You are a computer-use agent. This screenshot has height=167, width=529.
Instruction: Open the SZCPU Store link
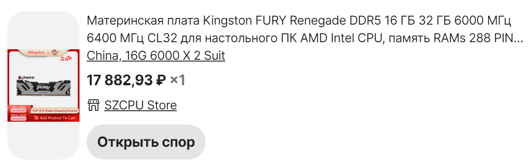[141, 105]
